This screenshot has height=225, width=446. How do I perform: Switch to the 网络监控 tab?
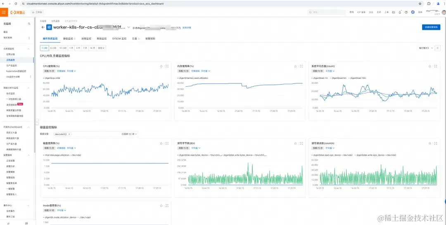(x=102, y=39)
